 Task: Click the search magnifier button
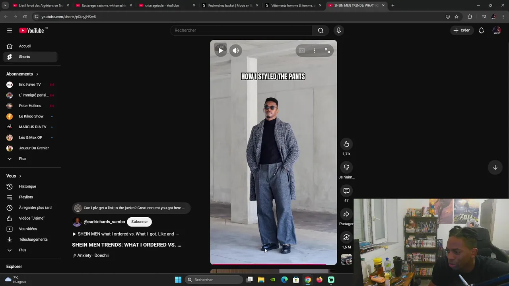[321, 30]
